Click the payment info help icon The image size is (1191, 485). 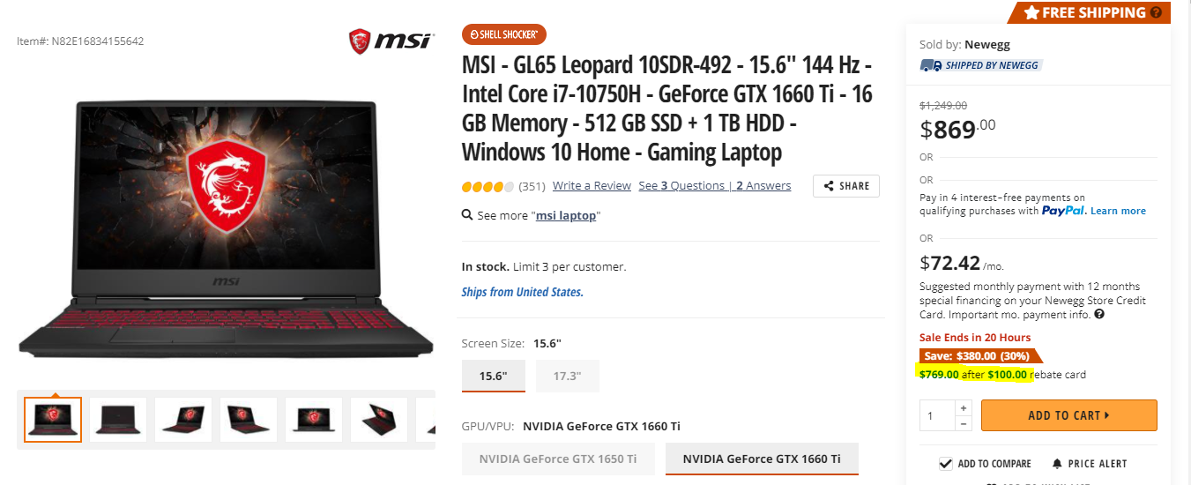(1099, 314)
